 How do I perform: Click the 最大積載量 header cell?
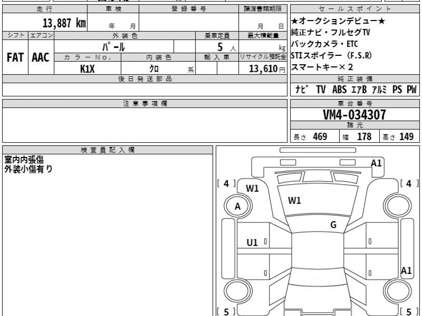pyautogui.click(x=263, y=35)
